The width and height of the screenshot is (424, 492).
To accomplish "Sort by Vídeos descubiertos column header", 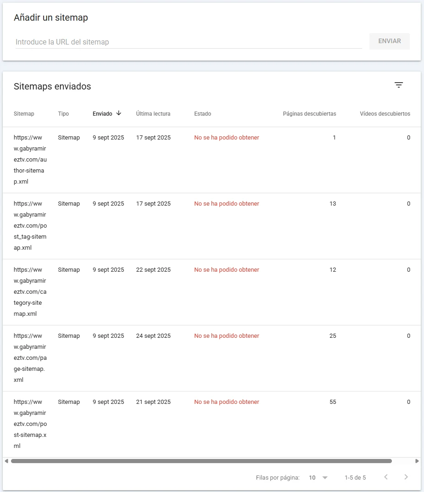I will point(385,113).
